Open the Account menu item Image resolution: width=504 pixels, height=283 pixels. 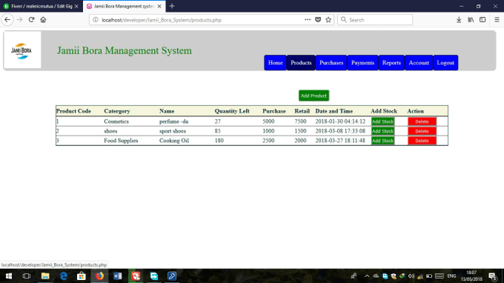(419, 63)
